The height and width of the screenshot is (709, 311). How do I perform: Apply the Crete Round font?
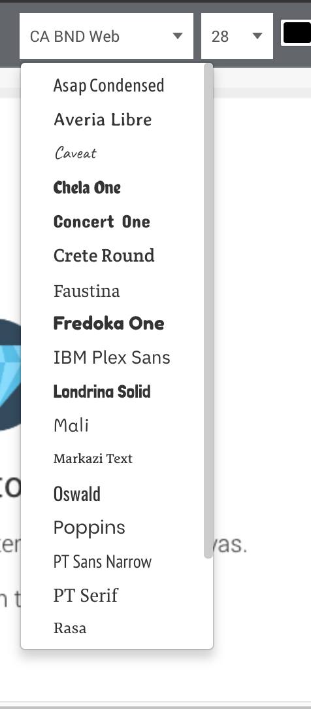click(104, 256)
